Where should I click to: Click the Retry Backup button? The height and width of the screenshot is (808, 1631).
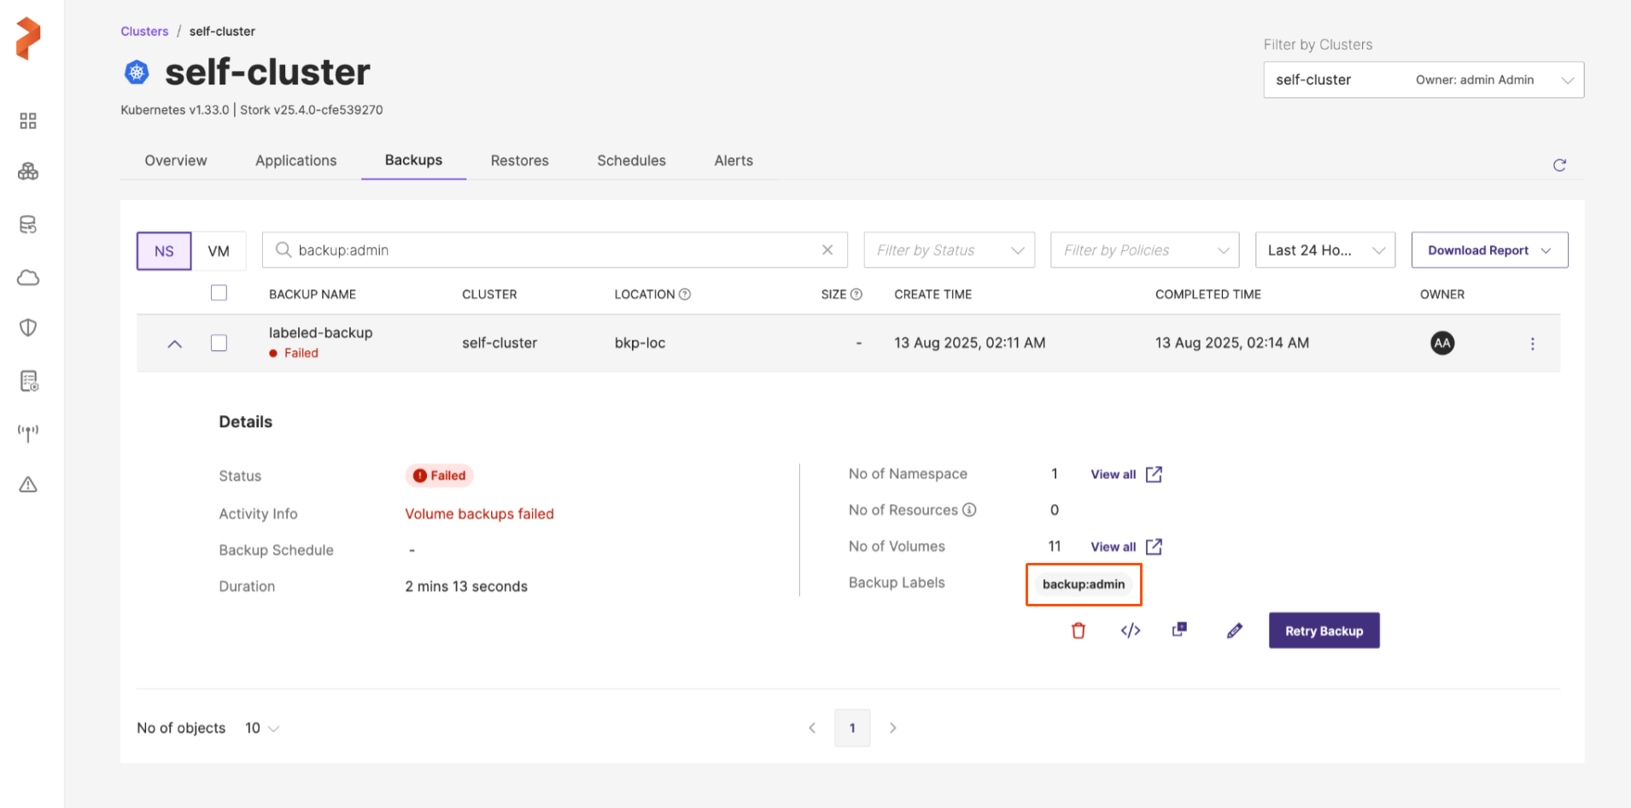pos(1324,630)
